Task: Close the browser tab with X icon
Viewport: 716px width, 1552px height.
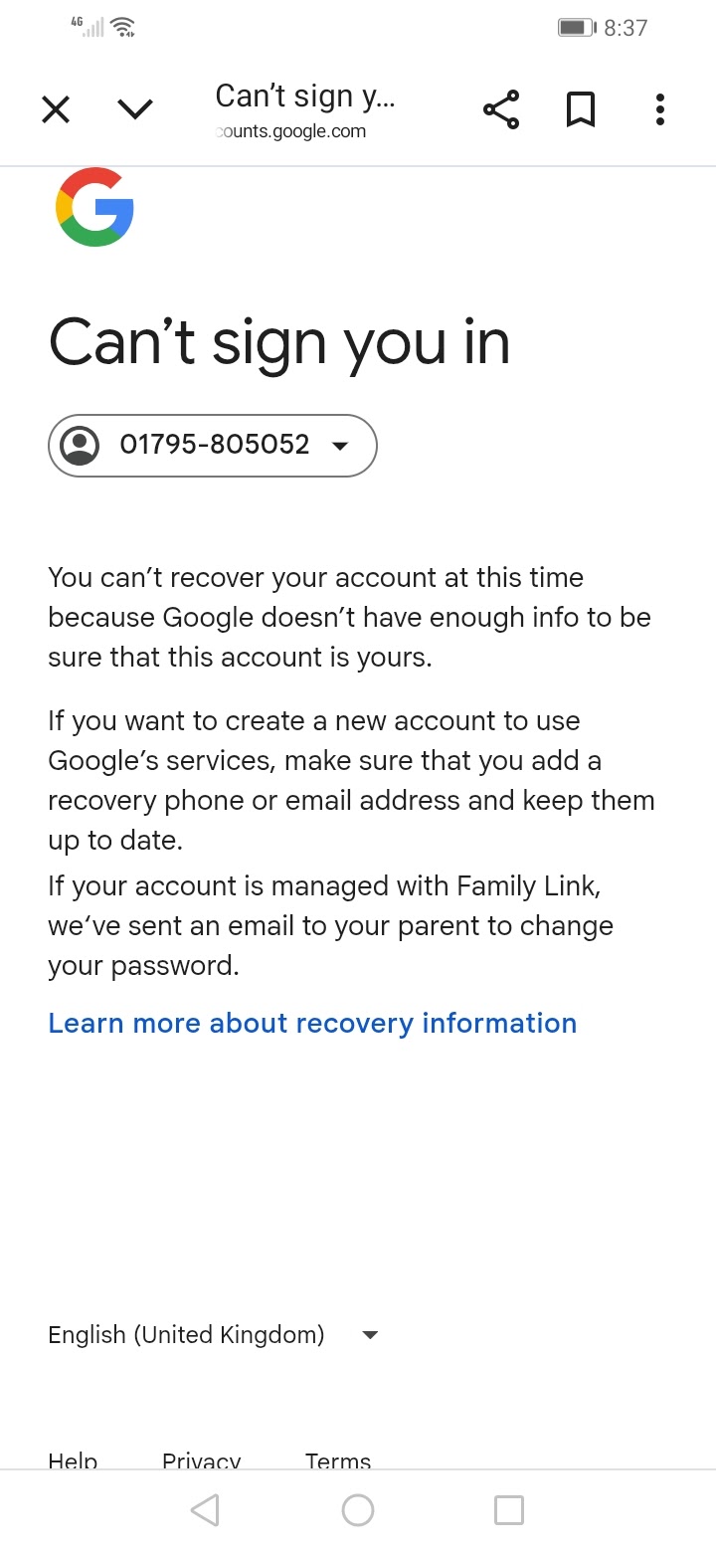Action: click(56, 109)
